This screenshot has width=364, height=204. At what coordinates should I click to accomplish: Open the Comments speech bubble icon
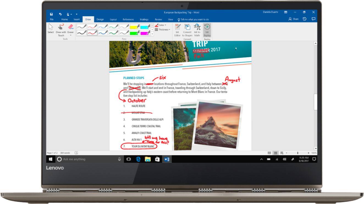(x=313, y=19)
